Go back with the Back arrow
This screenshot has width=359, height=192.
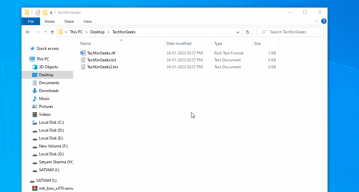(28, 32)
